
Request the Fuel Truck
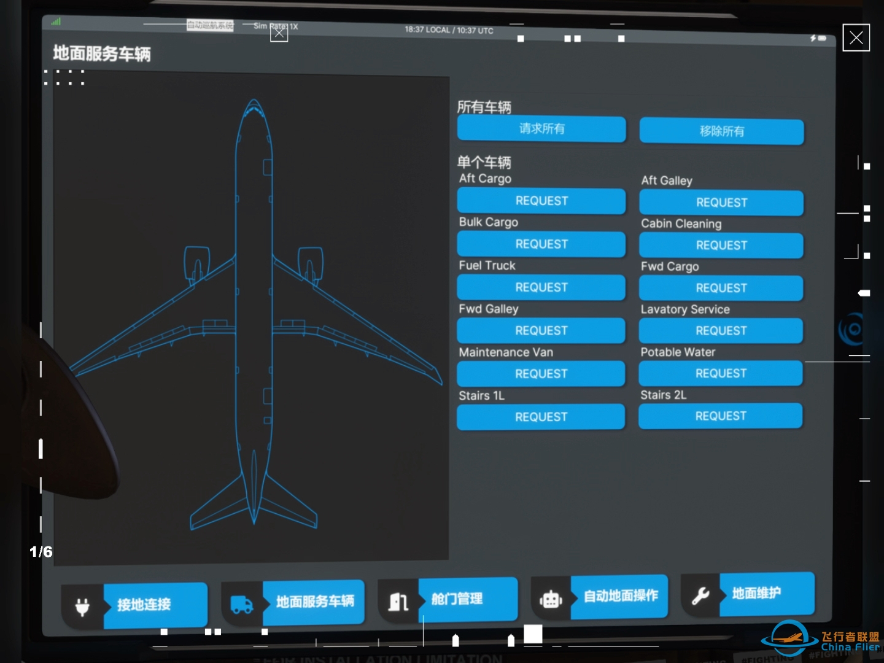541,287
